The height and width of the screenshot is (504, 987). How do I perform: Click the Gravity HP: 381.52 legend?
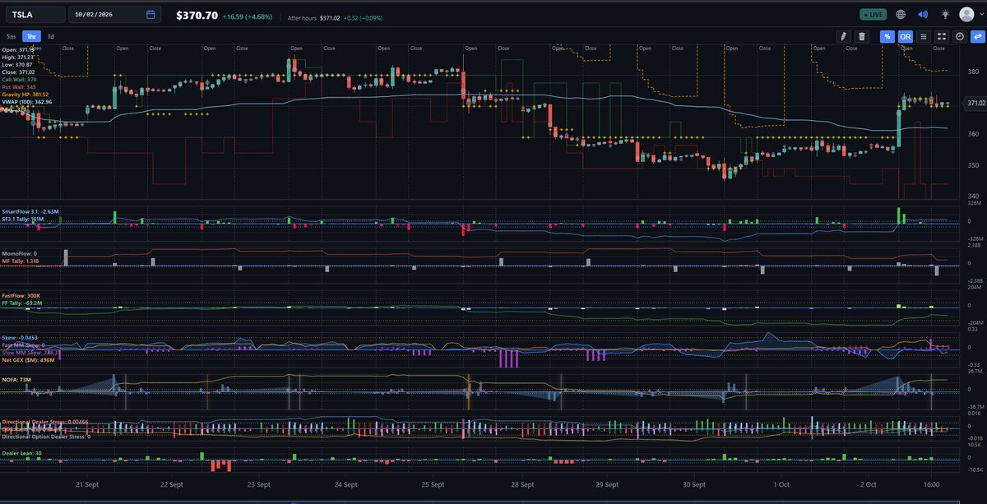click(x=25, y=95)
